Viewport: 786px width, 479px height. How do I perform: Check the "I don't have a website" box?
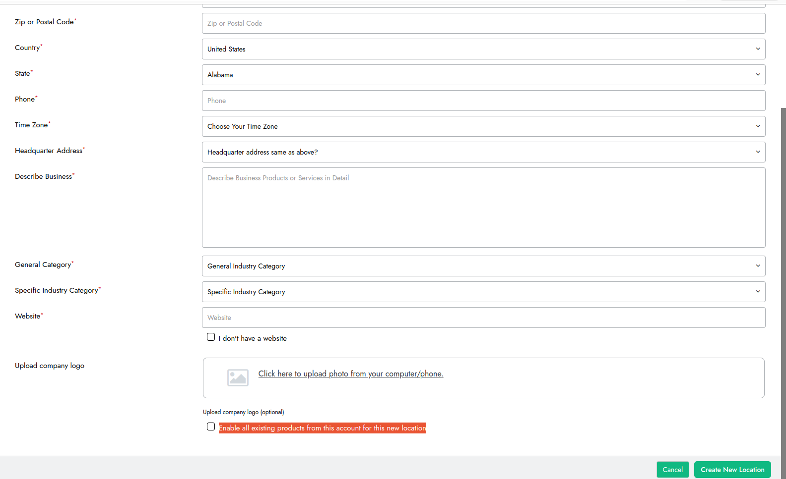(211, 337)
